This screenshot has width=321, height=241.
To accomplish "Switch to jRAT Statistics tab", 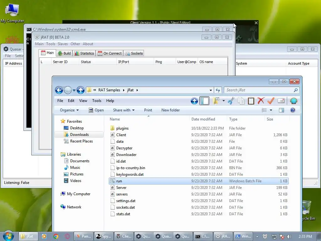I will coord(84,53).
